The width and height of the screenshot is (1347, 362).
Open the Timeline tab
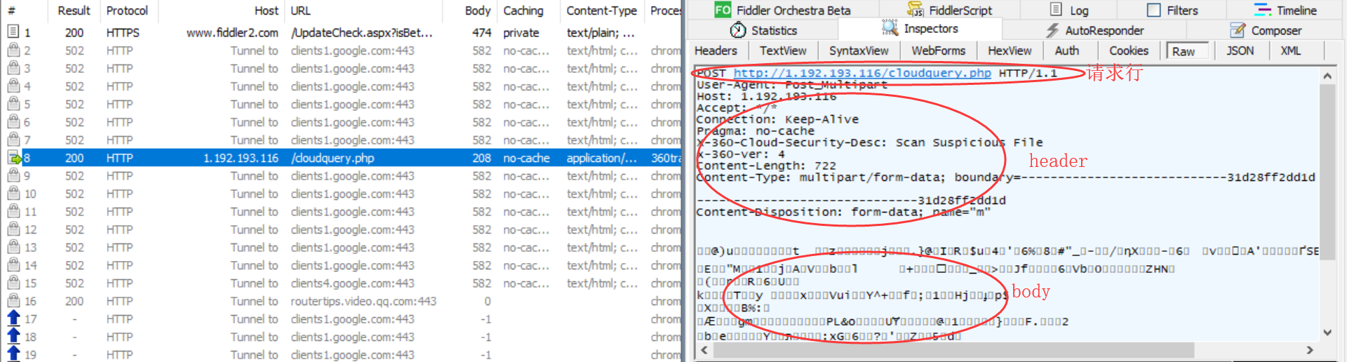(1285, 10)
